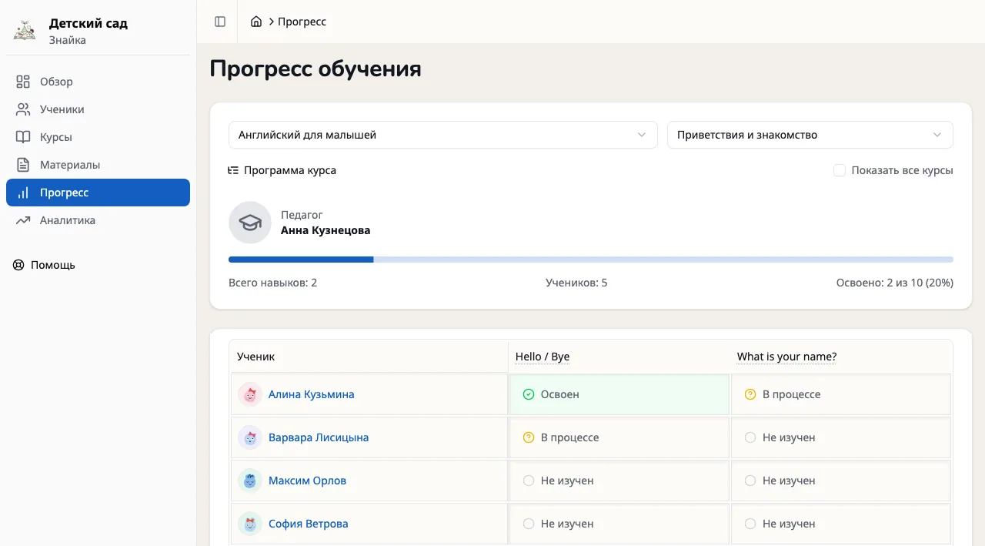Open the Помощь link

[x=44, y=265]
